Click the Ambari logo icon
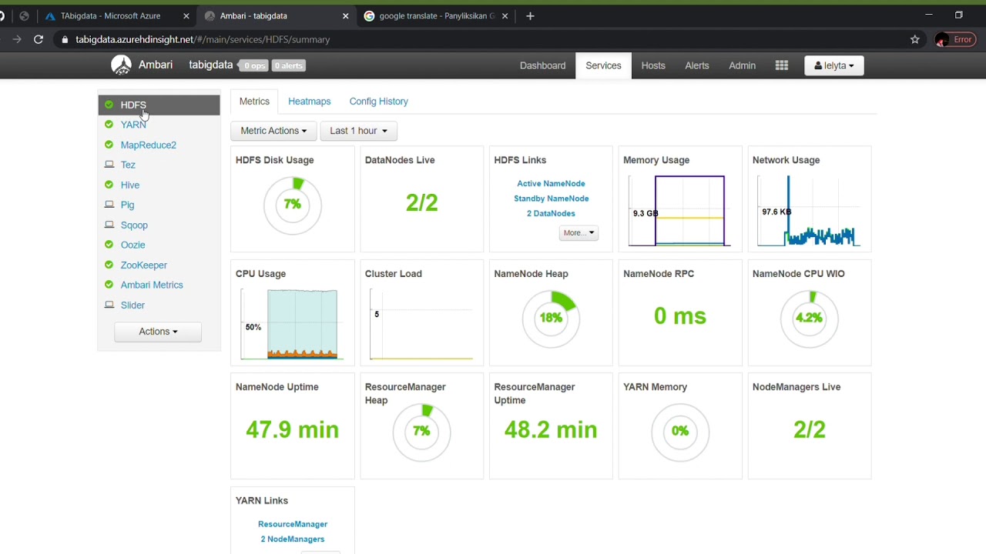The width and height of the screenshot is (986, 554). point(122,65)
